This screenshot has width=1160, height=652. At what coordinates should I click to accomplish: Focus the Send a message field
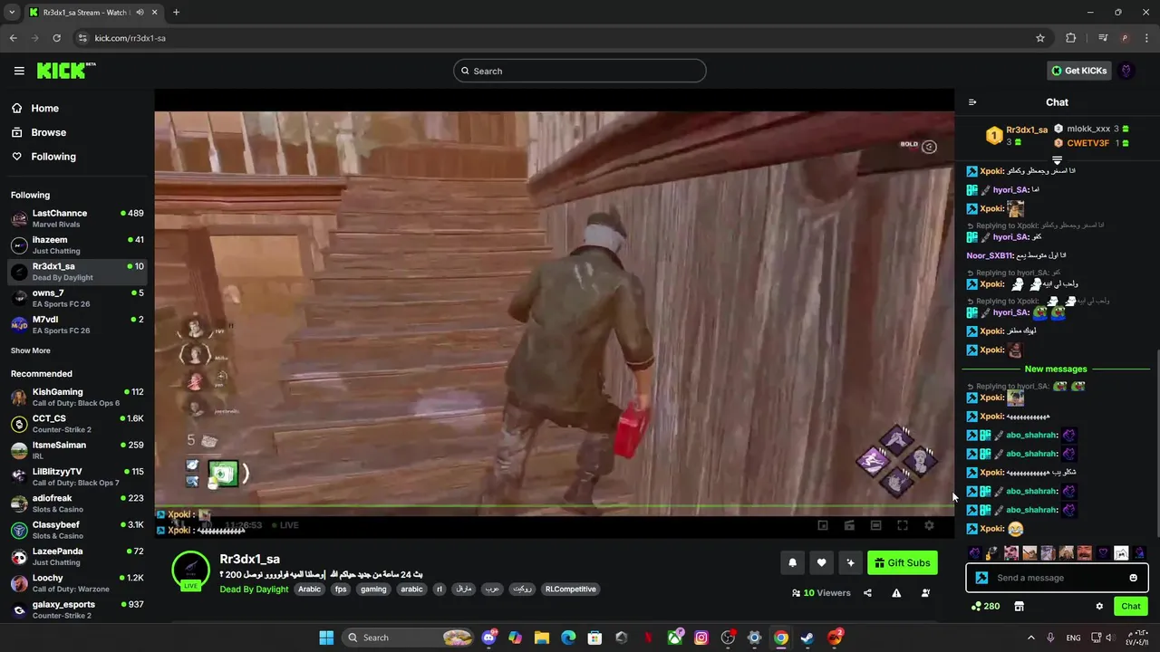coord(1057,578)
